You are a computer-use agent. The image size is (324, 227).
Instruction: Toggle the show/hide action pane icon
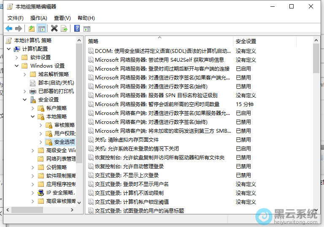tap(87, 28)
